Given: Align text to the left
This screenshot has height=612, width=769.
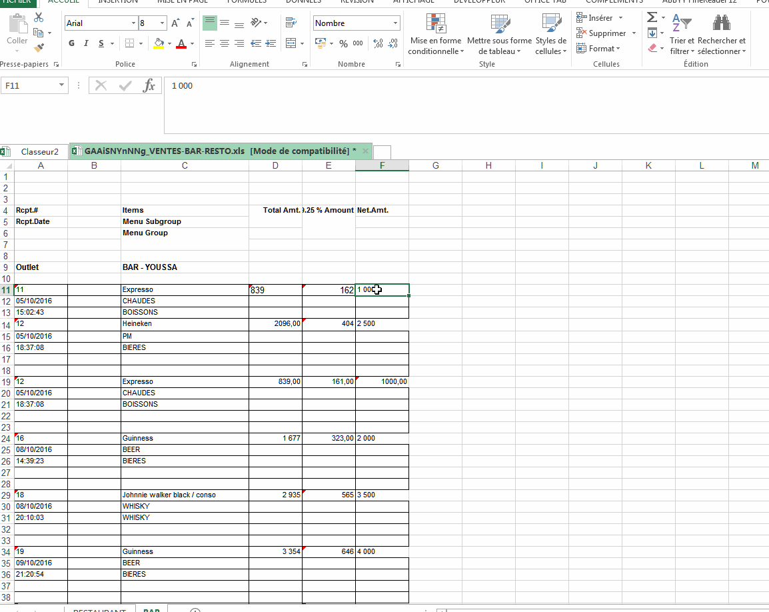Looking at the screenshot, I should 210,44.
